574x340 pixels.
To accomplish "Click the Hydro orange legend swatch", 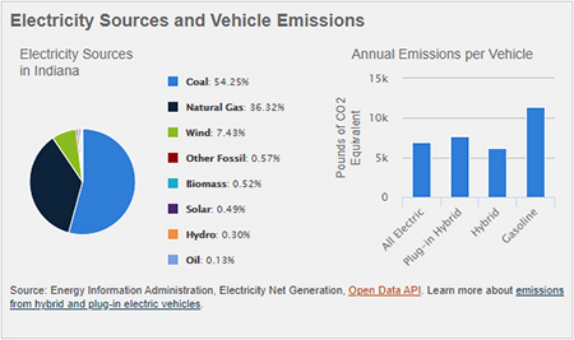I will click(173, 235).
